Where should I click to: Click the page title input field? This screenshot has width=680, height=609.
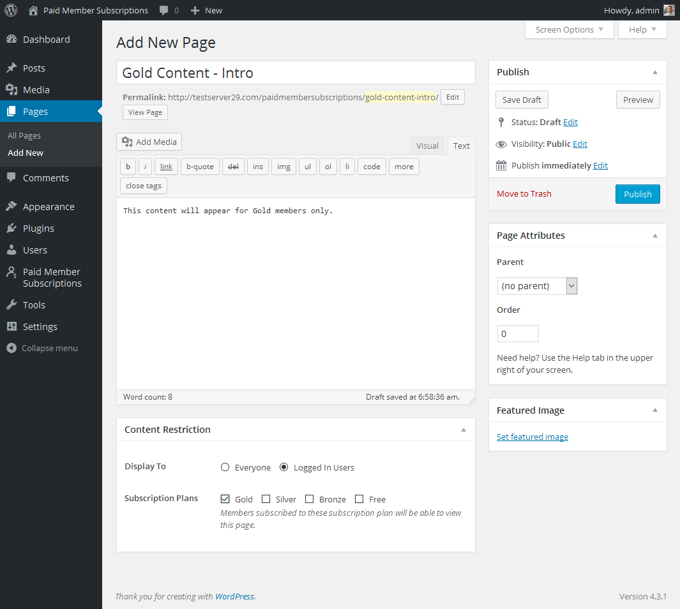click(x=296, y=73)
